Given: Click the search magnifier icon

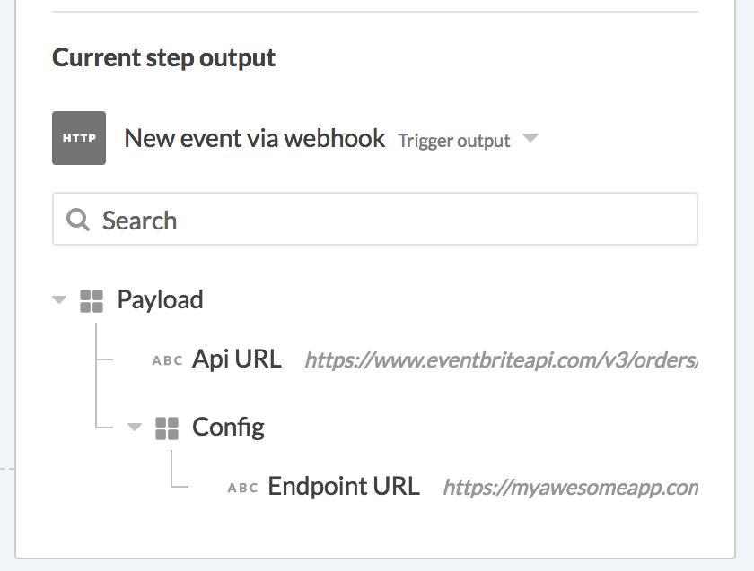Looking at the screenshot, I should pyautogui.click(x=78, y=220).
